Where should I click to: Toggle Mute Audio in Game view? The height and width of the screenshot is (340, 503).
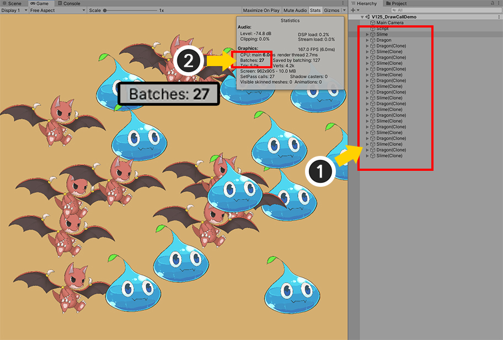[295, 10]
